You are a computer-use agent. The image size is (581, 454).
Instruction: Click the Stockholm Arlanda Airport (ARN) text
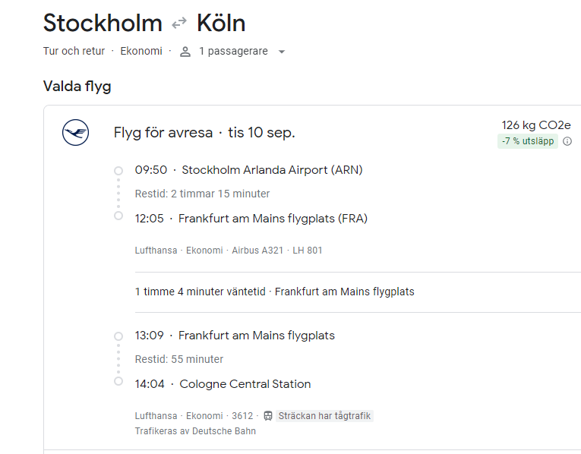(272, 170)
